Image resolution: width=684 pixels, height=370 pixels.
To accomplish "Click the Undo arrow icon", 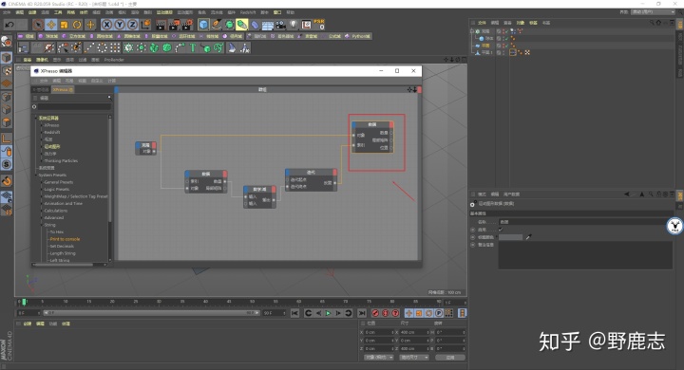I will (x=9, y=25).
